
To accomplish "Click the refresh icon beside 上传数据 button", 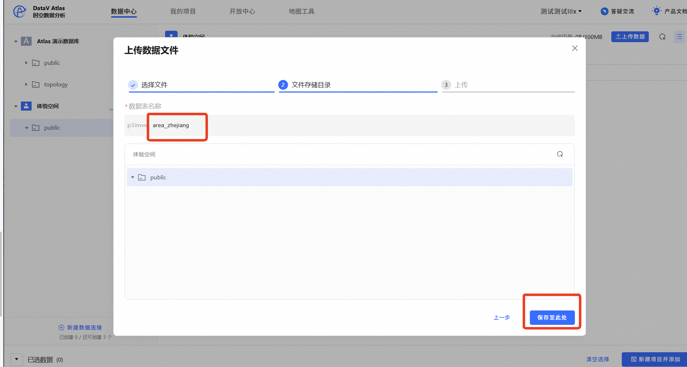I will pyautogui.click(x=662, y=37).
